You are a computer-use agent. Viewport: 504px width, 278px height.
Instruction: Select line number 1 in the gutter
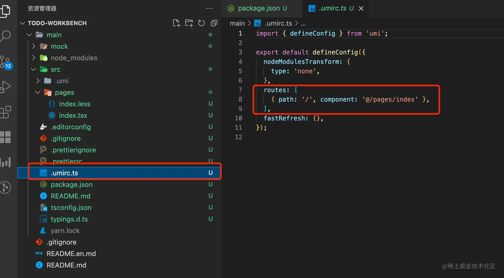coord(240,33)
